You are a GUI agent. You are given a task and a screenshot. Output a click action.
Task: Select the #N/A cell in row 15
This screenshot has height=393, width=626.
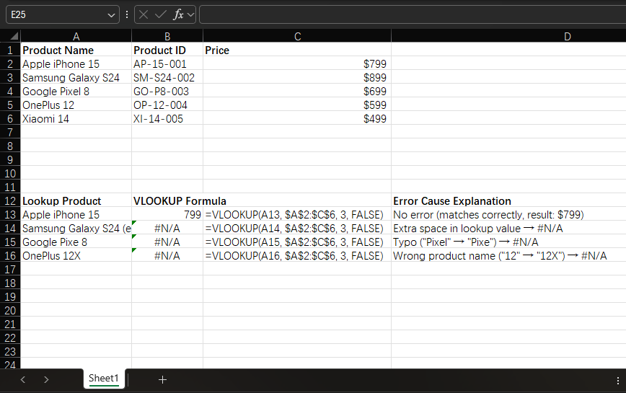167,242
